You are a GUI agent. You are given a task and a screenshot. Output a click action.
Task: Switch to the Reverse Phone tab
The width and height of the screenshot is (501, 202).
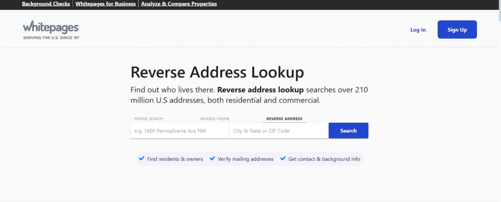click(x=215, y=118)
